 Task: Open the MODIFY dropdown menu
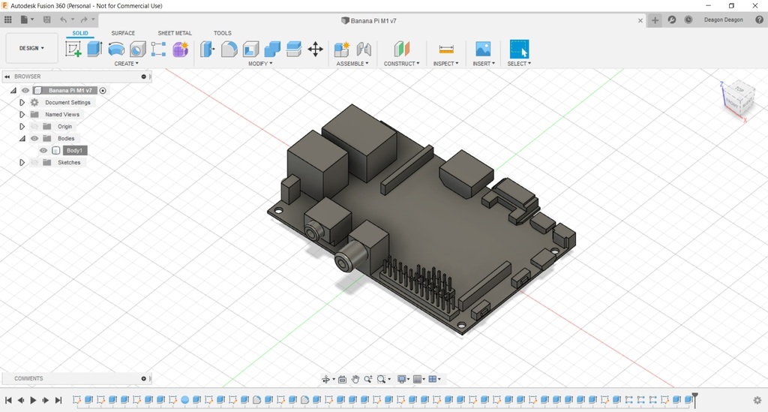(x=260, y=64)
